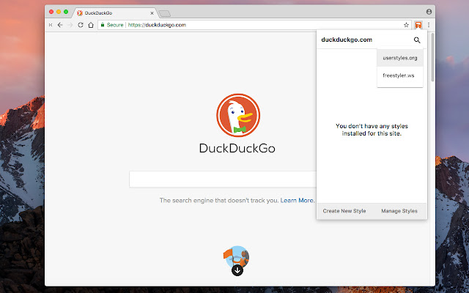Open a new tab

(164, 13)
